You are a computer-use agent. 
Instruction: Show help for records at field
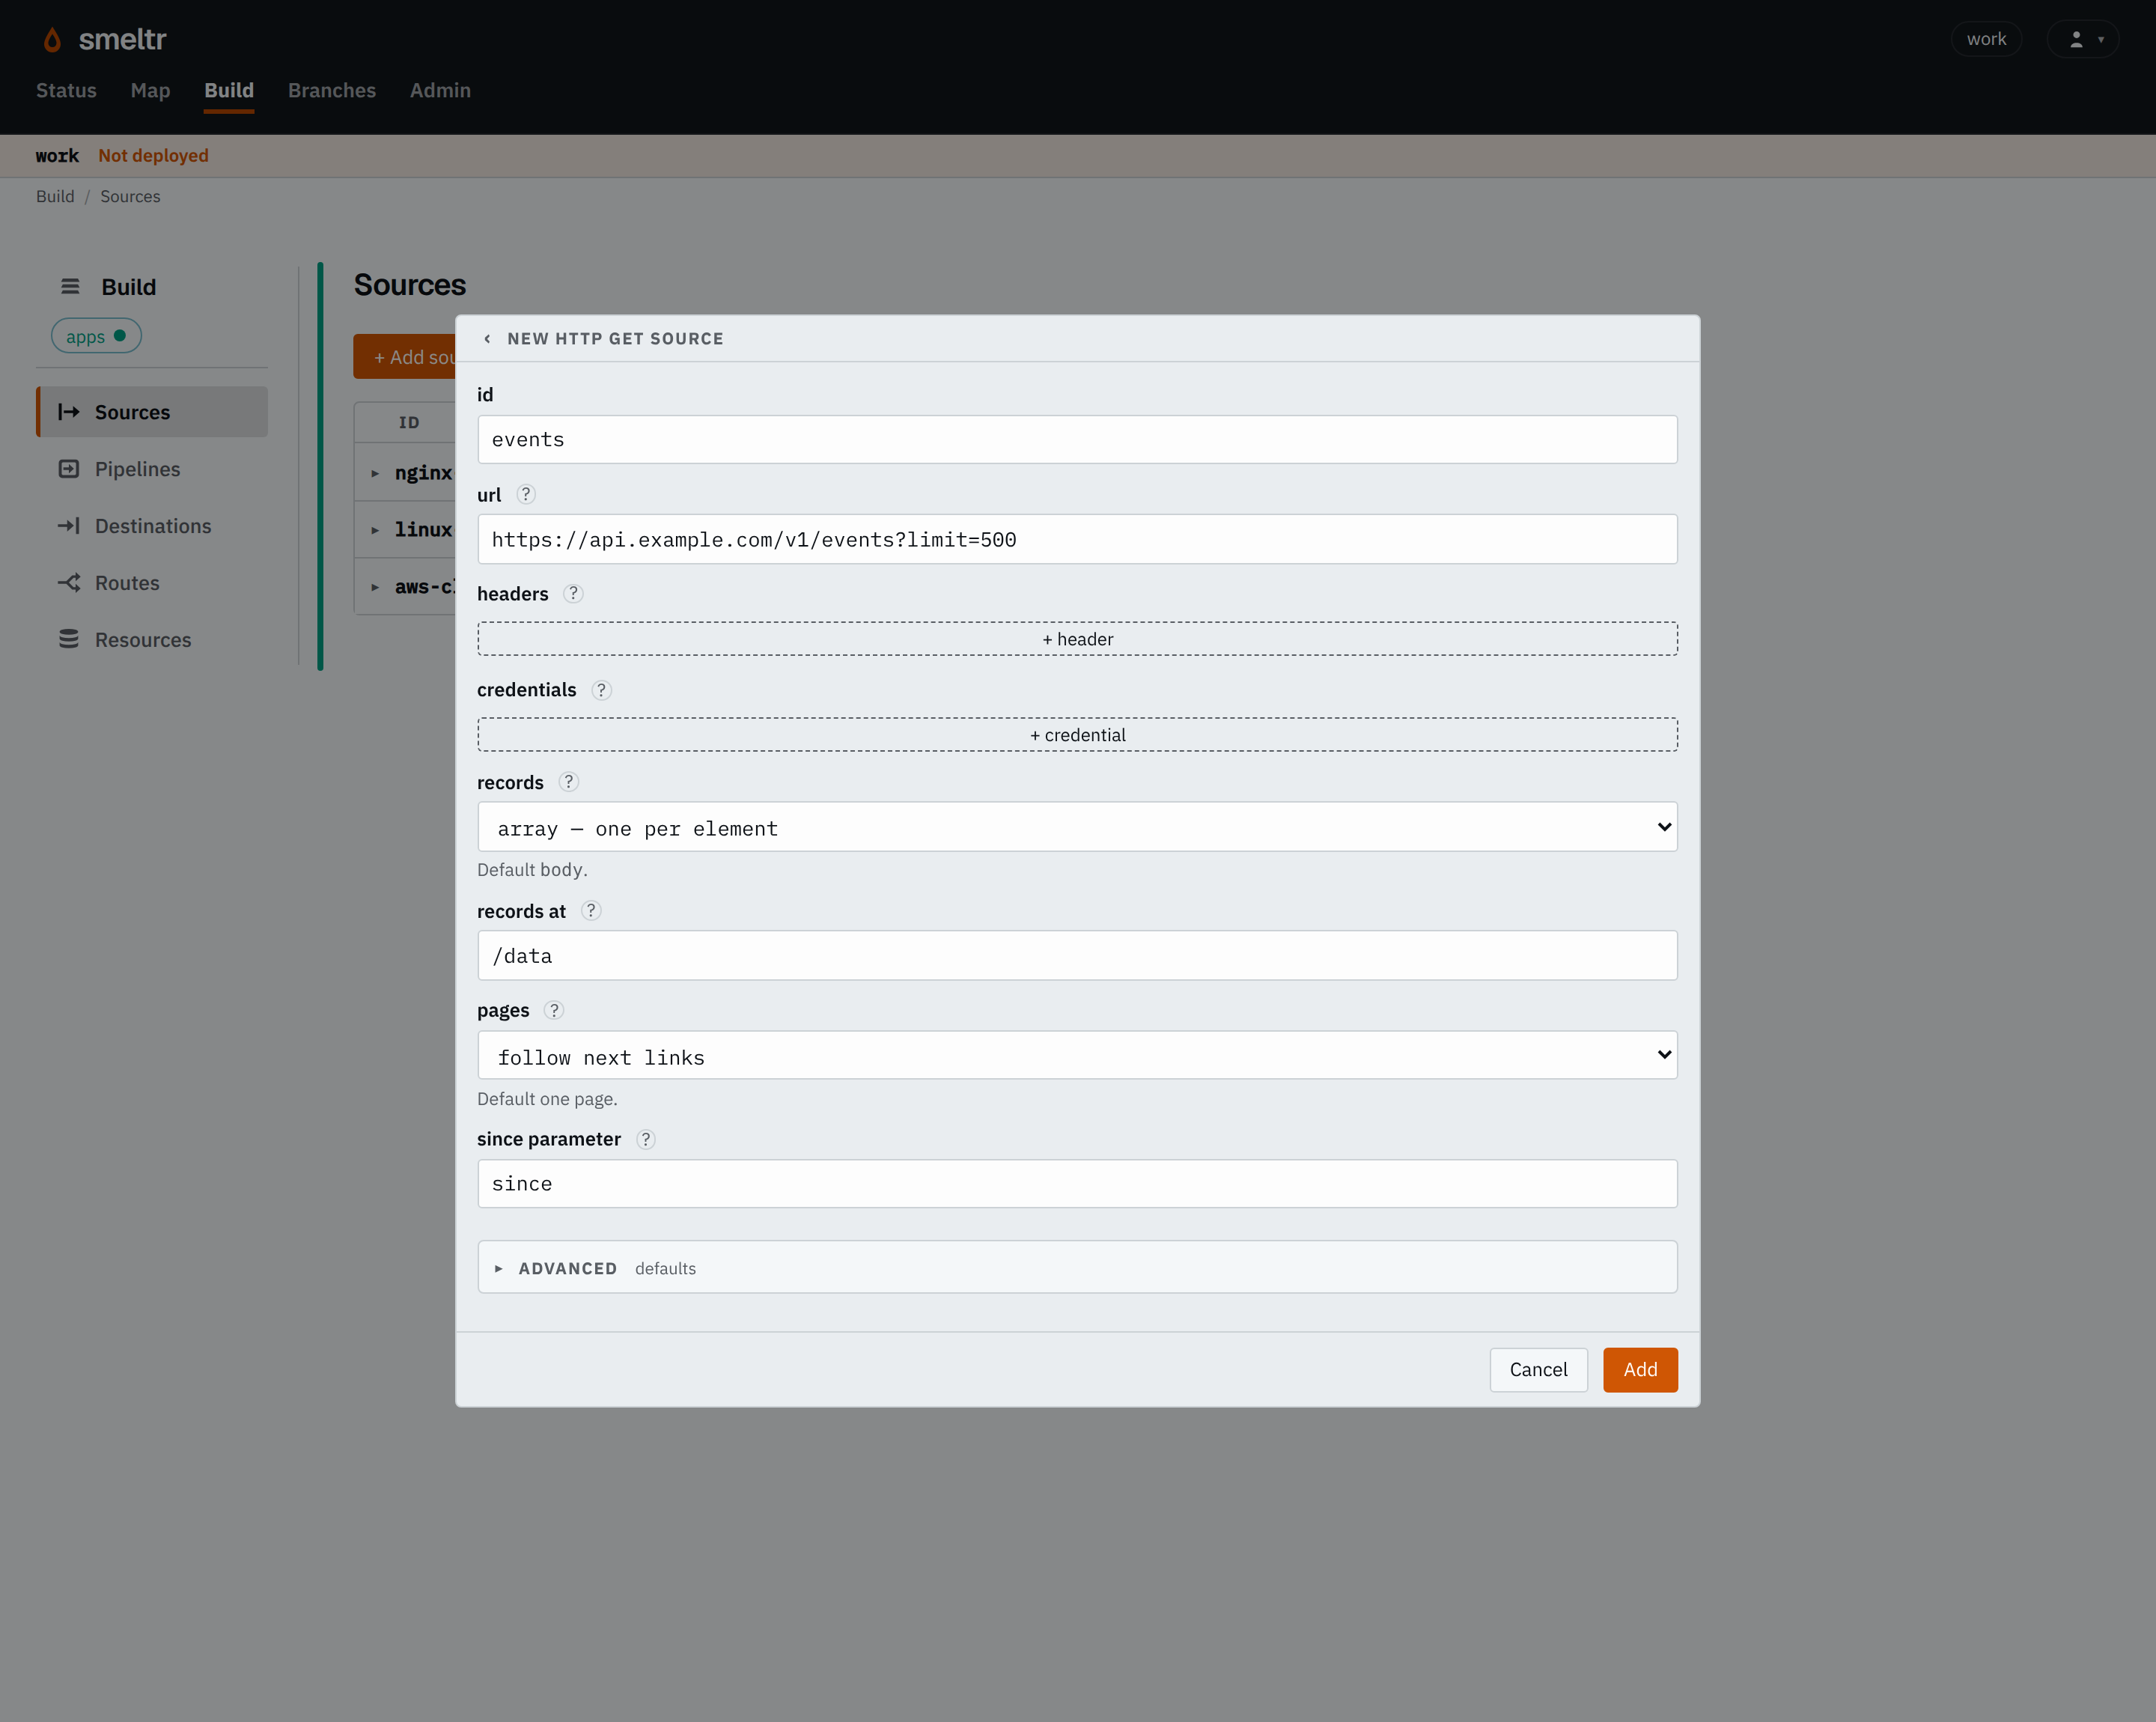coord(591,911)
